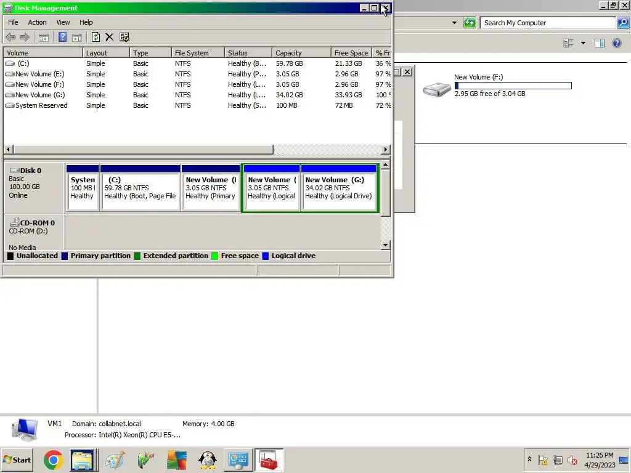Sort by the Free Space column header
The image size is (631, 473).
tap(351, 53)
